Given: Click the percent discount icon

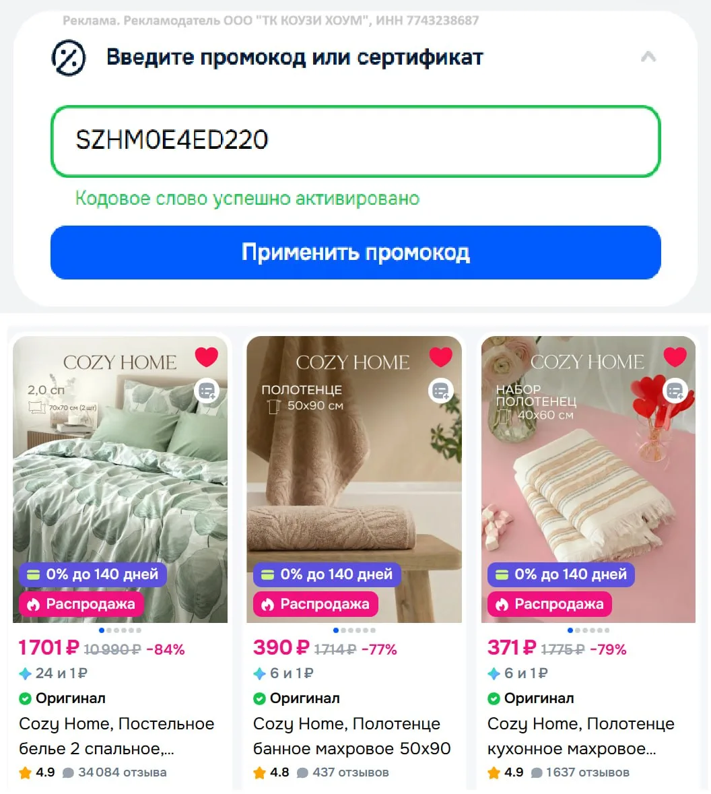Looking at the screenshot, I should point(69,58).
